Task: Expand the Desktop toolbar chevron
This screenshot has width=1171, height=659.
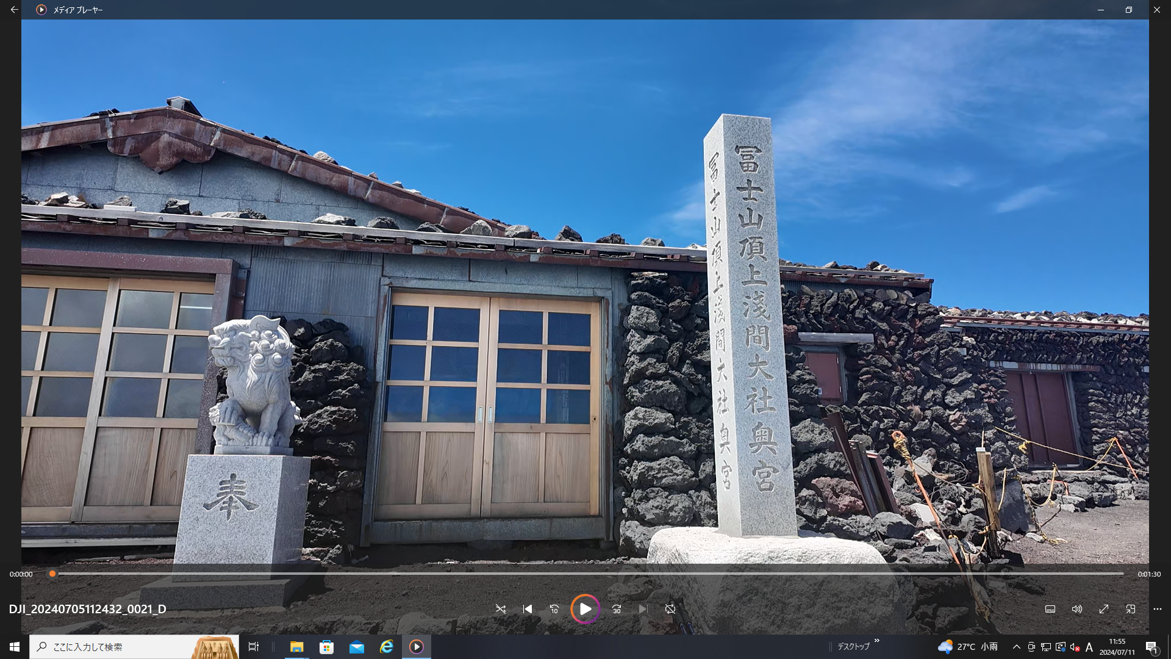Action: point(877,641)
